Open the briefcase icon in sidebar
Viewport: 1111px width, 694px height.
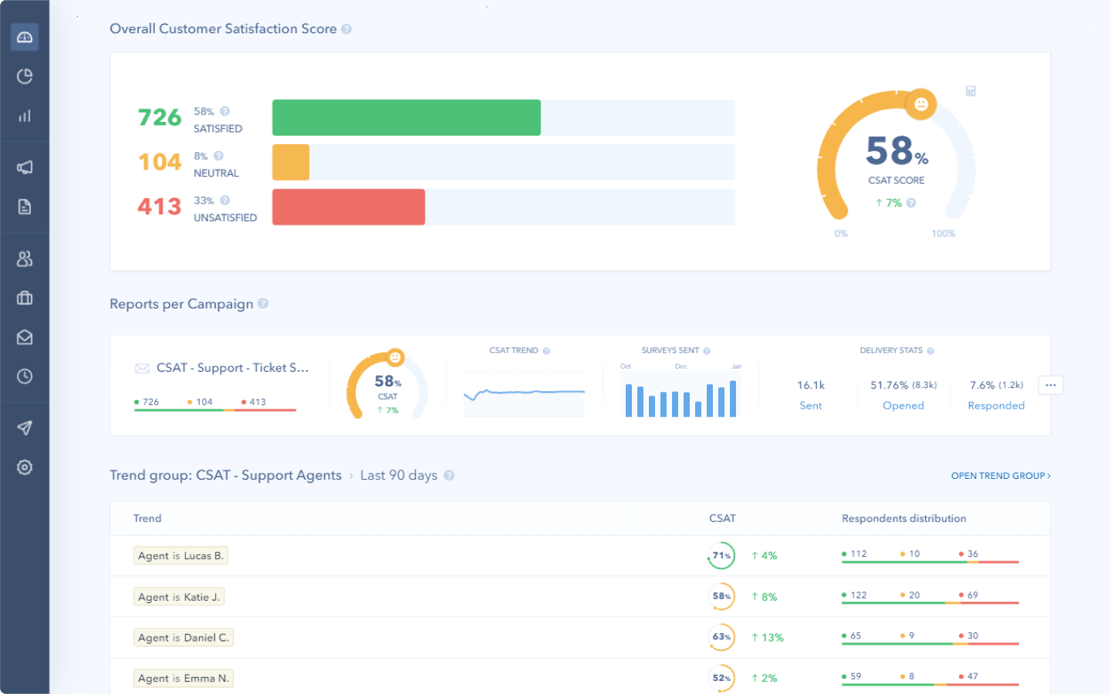[25, 298]
